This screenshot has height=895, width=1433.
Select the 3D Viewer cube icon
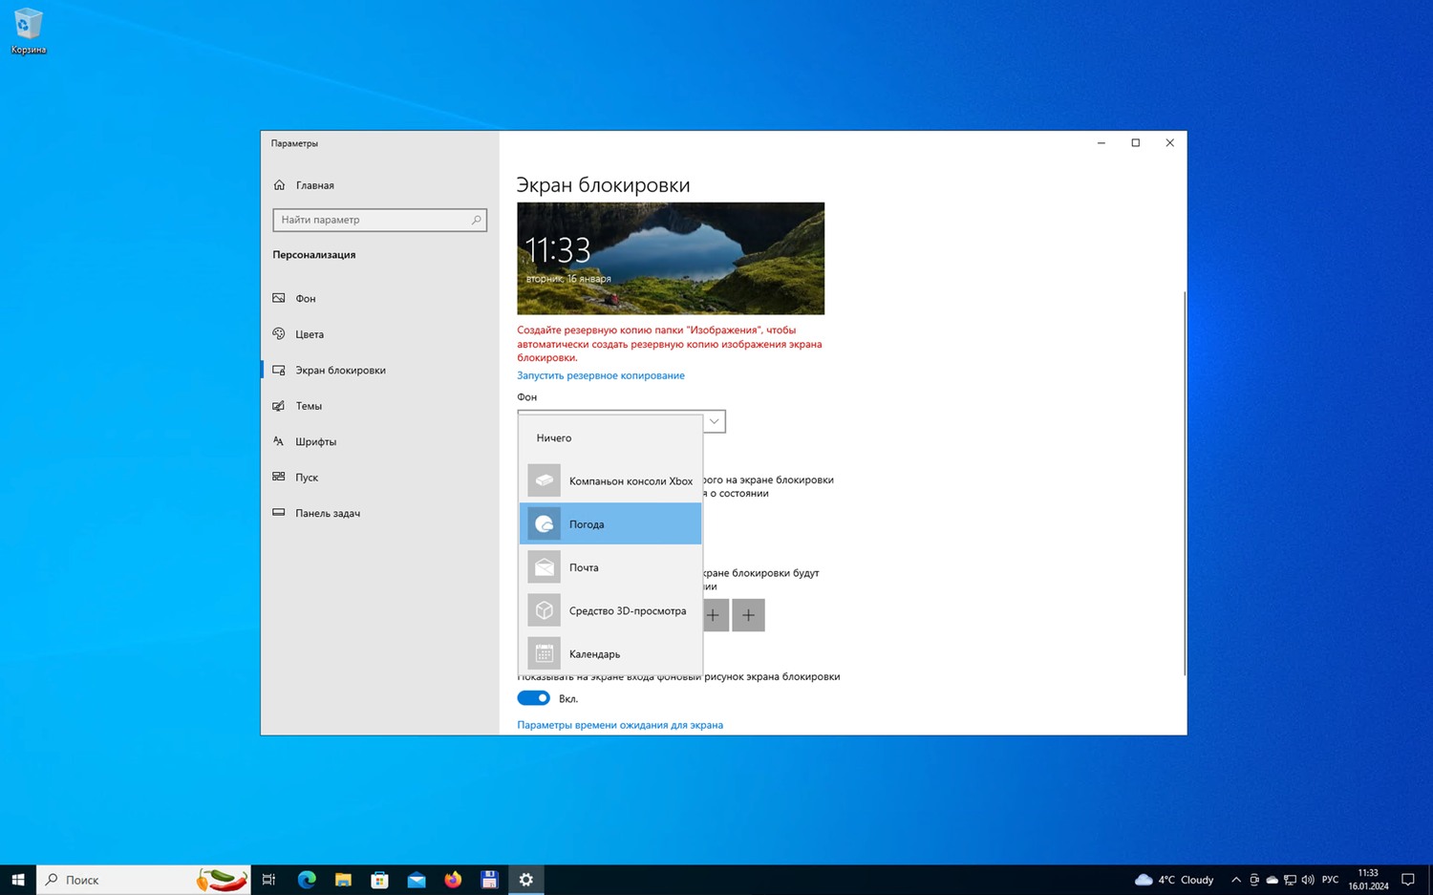(x=544, y=610)
